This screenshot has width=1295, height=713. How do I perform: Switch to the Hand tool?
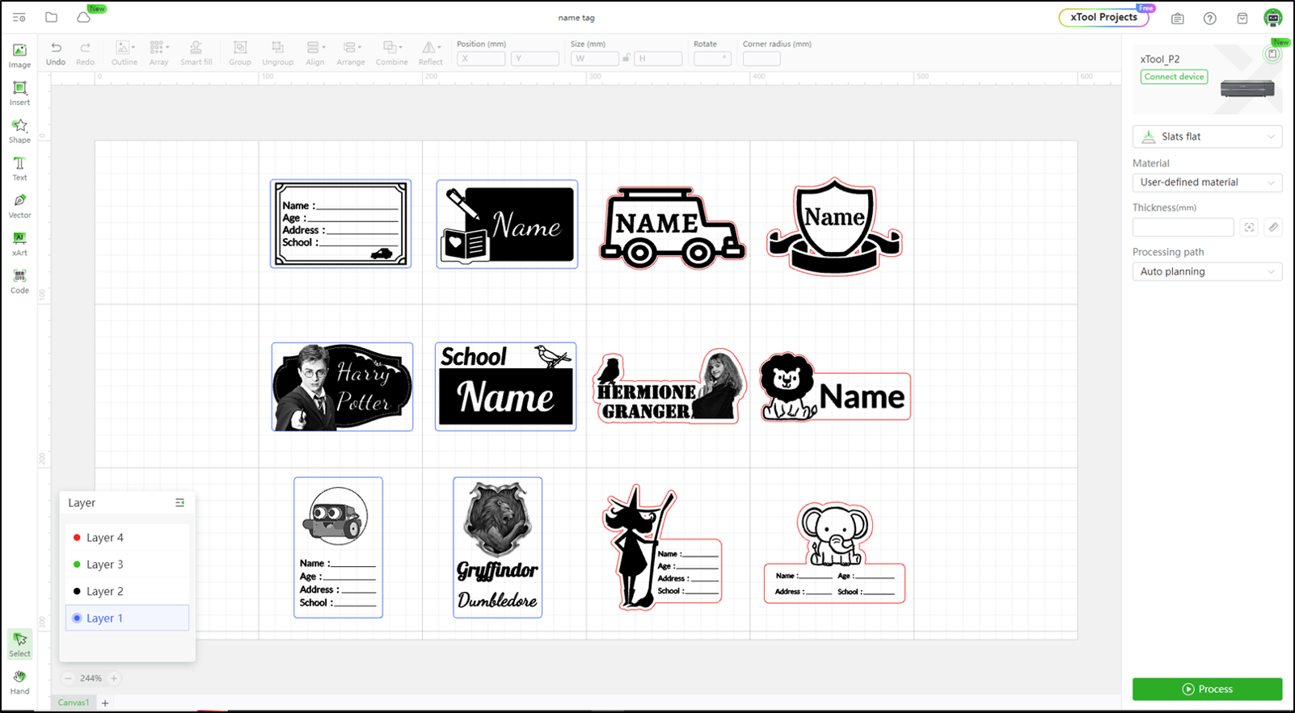tap(19, 682)
